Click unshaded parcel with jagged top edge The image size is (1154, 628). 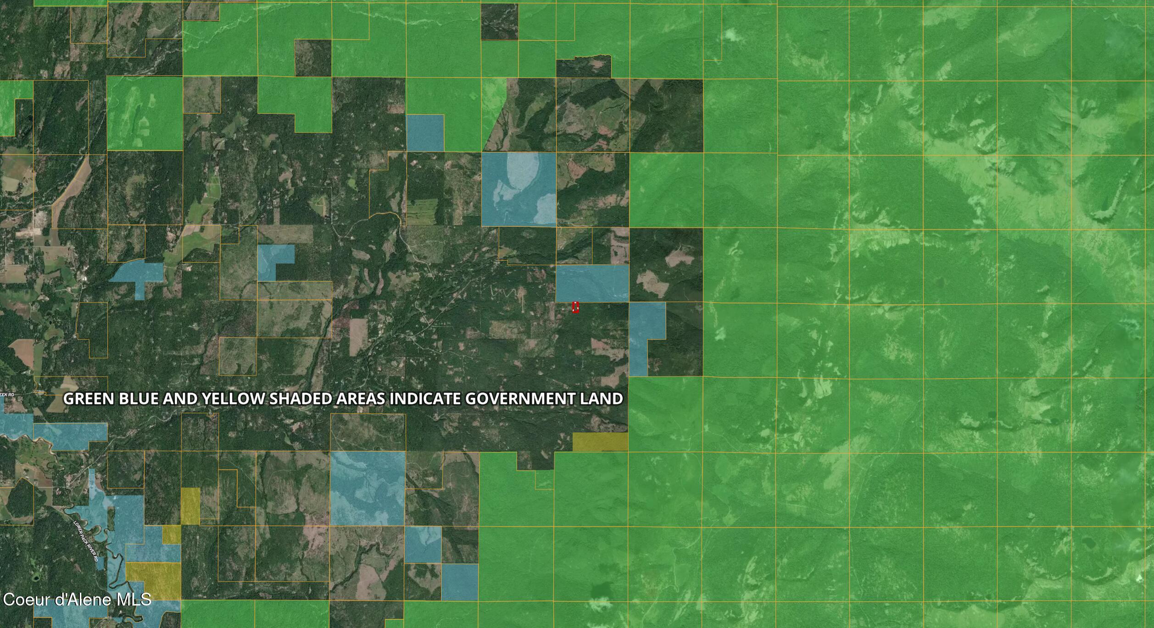pyautogui.click(x=583, y=67)
